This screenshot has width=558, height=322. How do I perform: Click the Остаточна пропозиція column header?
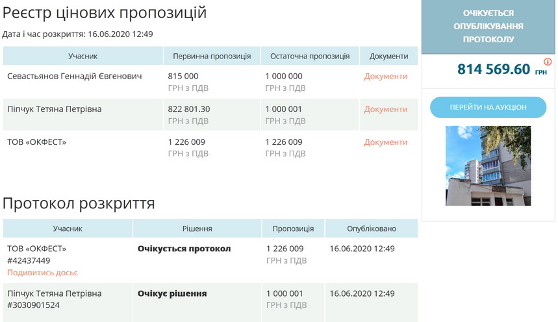310,56
